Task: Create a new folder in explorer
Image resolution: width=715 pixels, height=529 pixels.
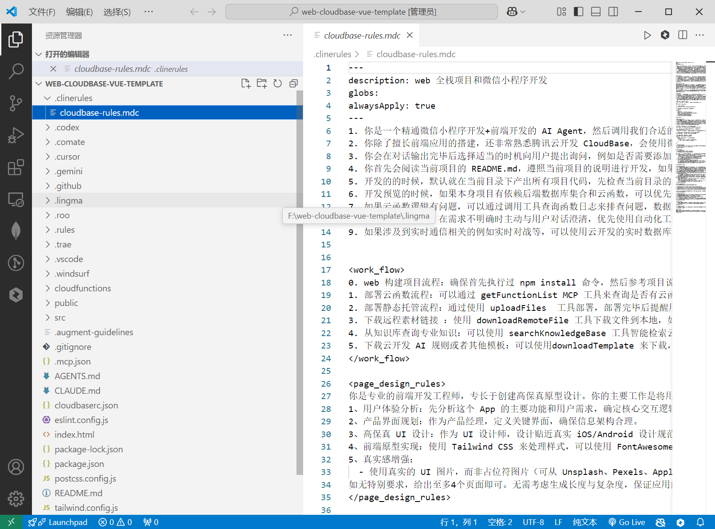Action: click(x=262, y=83)
